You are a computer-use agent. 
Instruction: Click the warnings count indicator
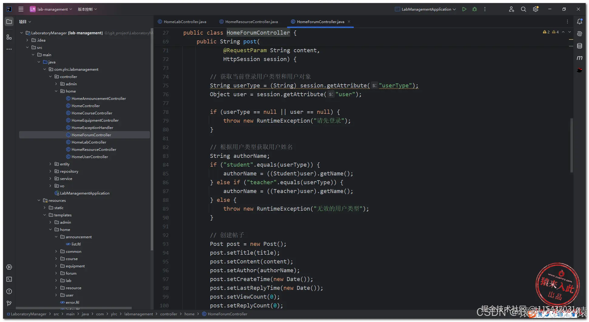point(550,32)
